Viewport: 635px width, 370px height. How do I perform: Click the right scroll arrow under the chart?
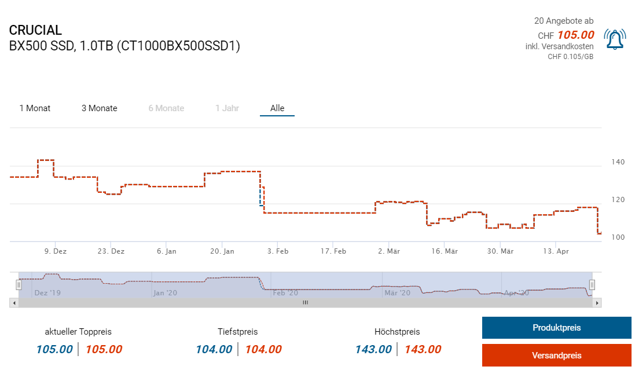click(598, 302)
